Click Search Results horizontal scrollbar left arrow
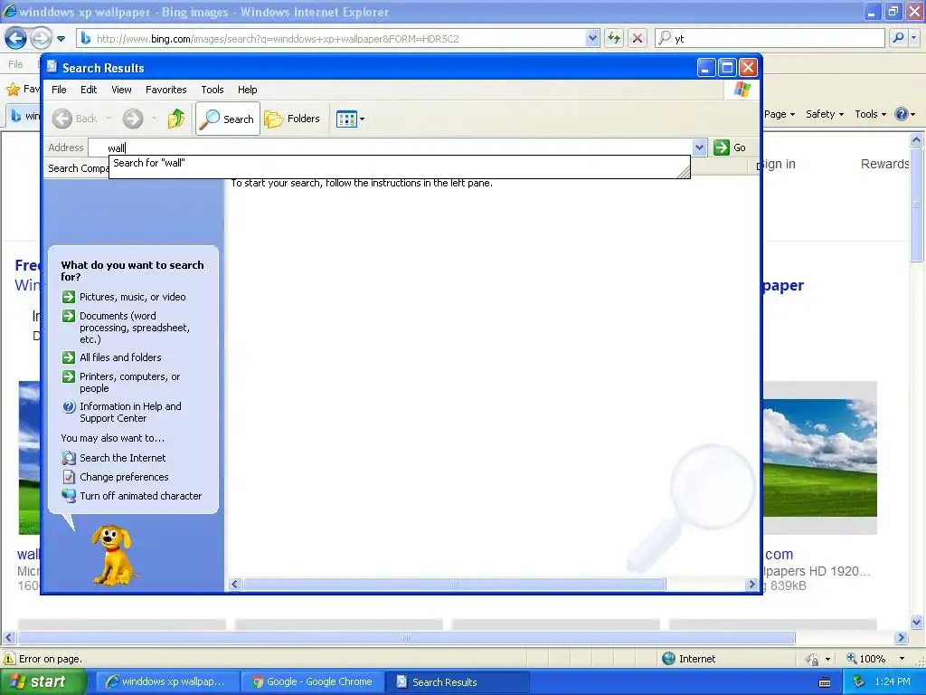The image size is (926, 695). [x=234, y=585]
